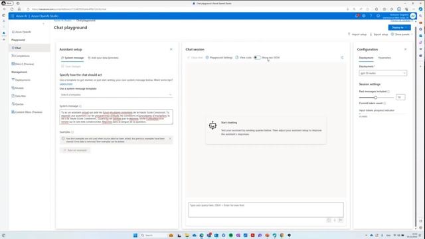This screenshot has height=239, width=425.
Task: Click info icon next to Current token count
Action: pyautogui.click(x=384, y=104)
